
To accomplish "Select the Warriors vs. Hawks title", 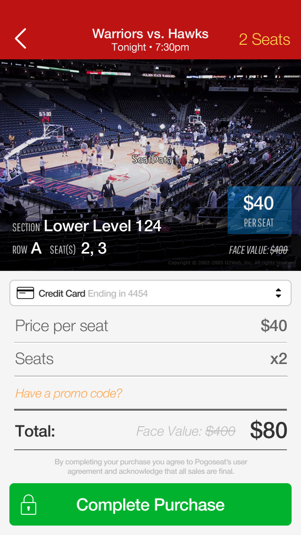I will click(150, 34).
